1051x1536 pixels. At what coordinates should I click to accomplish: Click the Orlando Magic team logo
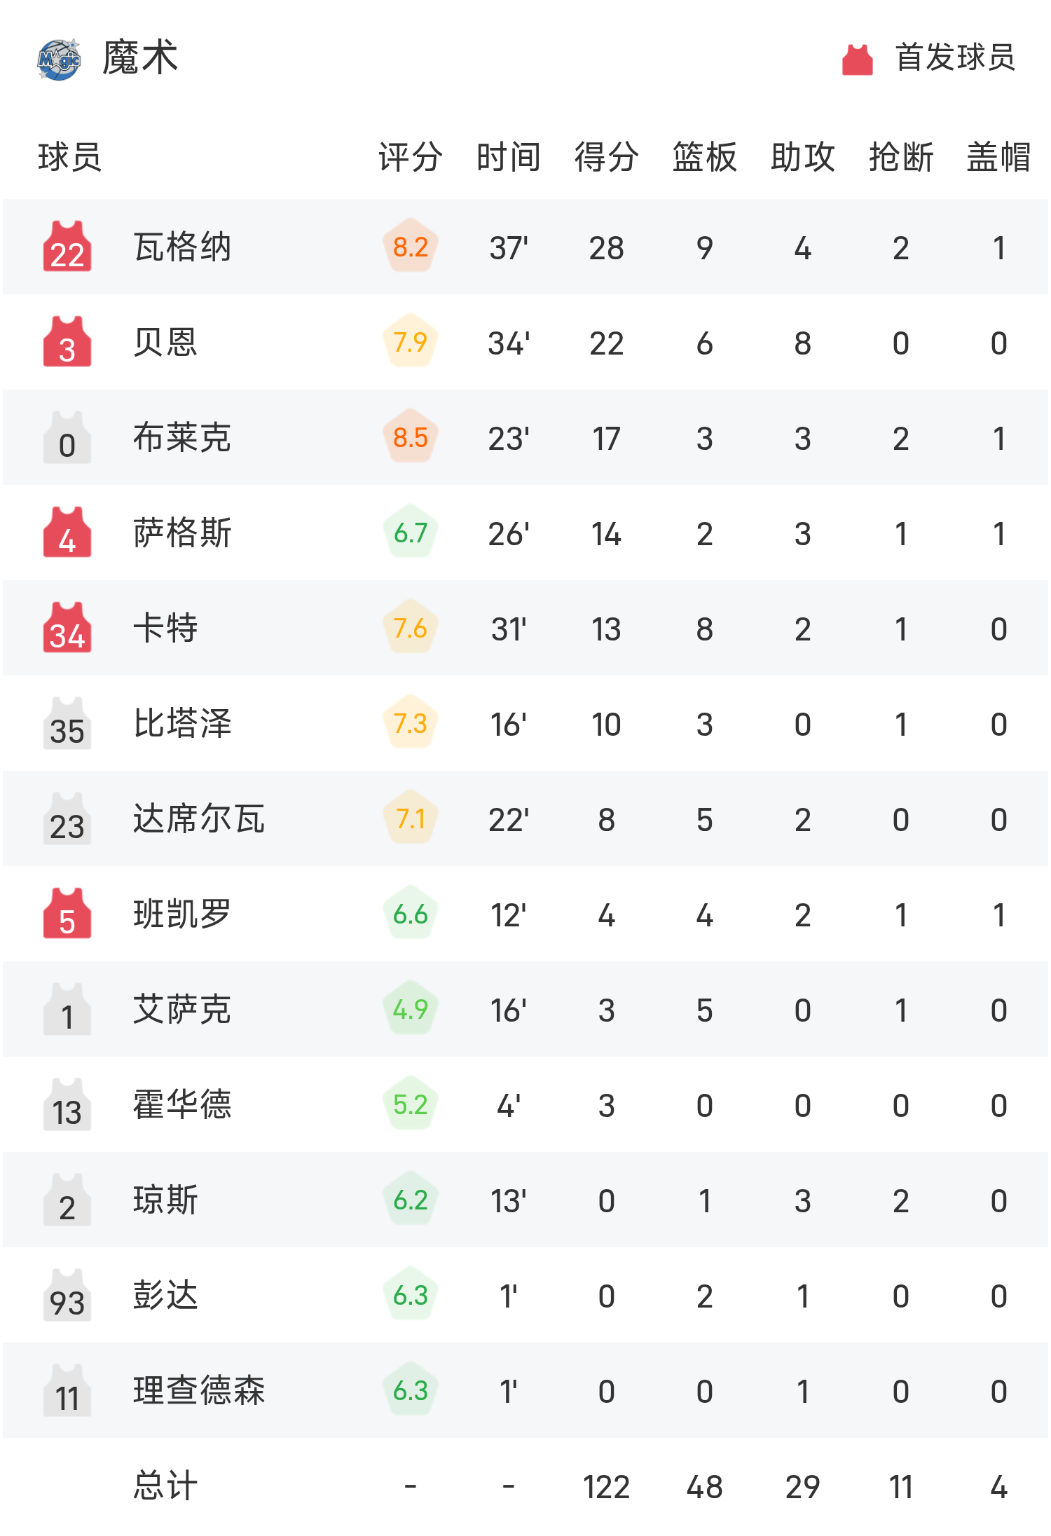(x=59, y=59)
